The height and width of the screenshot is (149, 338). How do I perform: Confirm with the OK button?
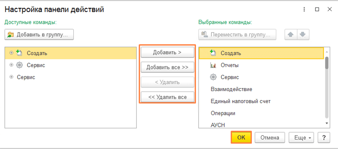(x=241, y=138)
